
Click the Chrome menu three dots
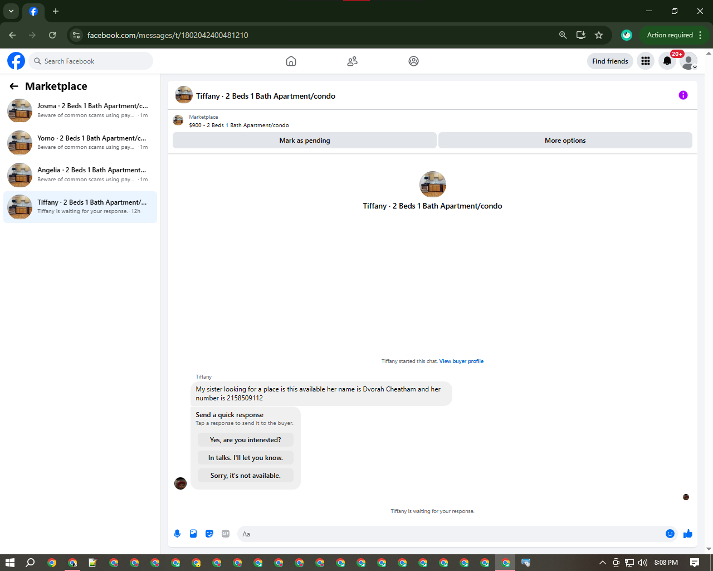coord(700,35)
